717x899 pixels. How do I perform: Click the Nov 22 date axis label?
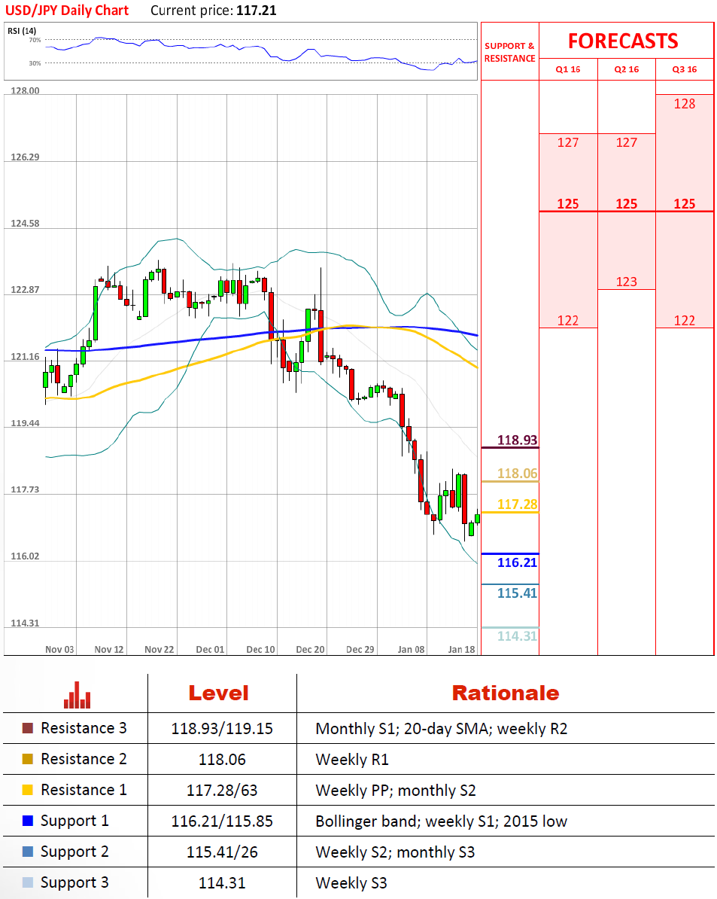point(160,650)
